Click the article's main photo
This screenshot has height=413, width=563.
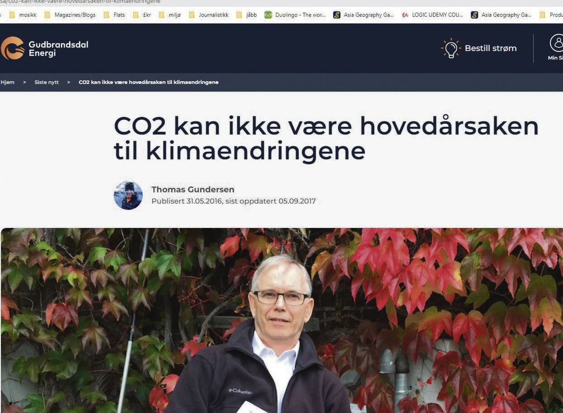[282, 320]
